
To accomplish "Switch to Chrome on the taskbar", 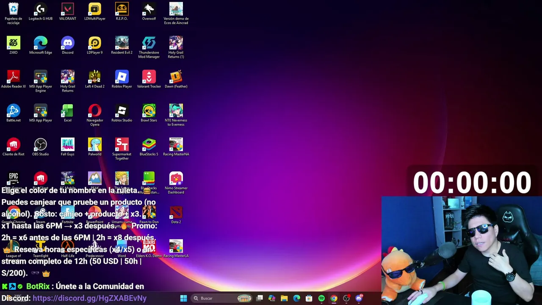I will pyautogui.click(x=334, y=298).
